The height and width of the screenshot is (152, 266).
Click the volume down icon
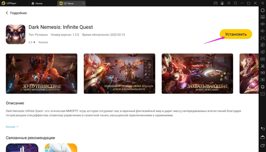coord(263,31)
